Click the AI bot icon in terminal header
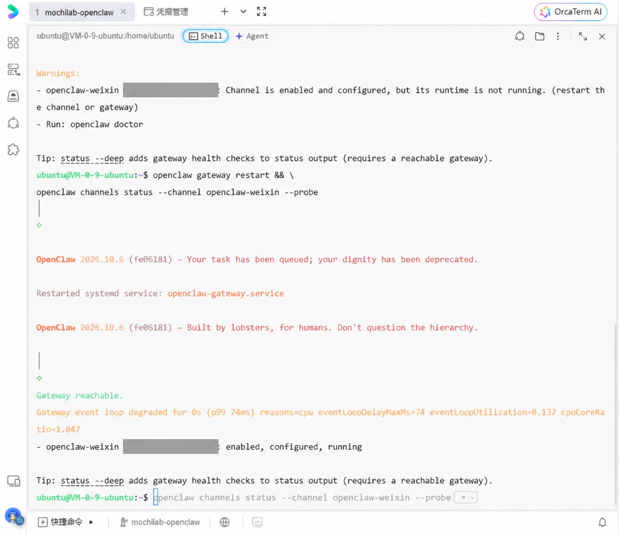The image size is (619, 533). click(520, 36)
